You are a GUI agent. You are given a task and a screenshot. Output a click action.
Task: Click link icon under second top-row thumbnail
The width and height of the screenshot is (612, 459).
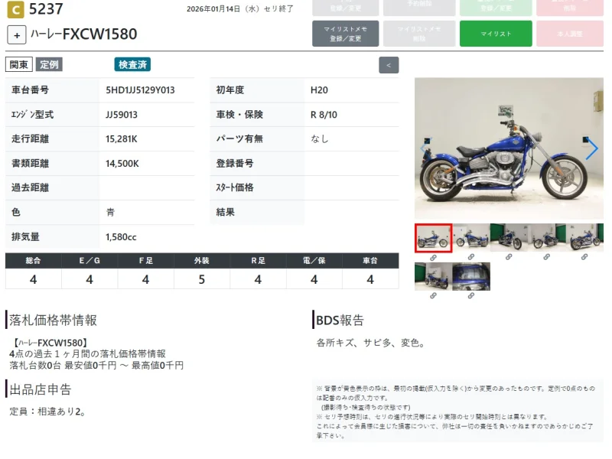[x=471, y=257]
